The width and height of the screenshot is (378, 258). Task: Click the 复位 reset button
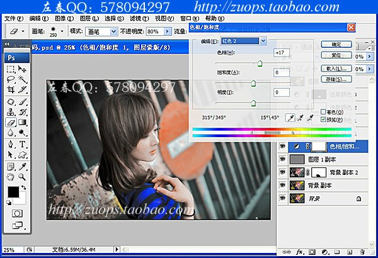coord(336,55)
